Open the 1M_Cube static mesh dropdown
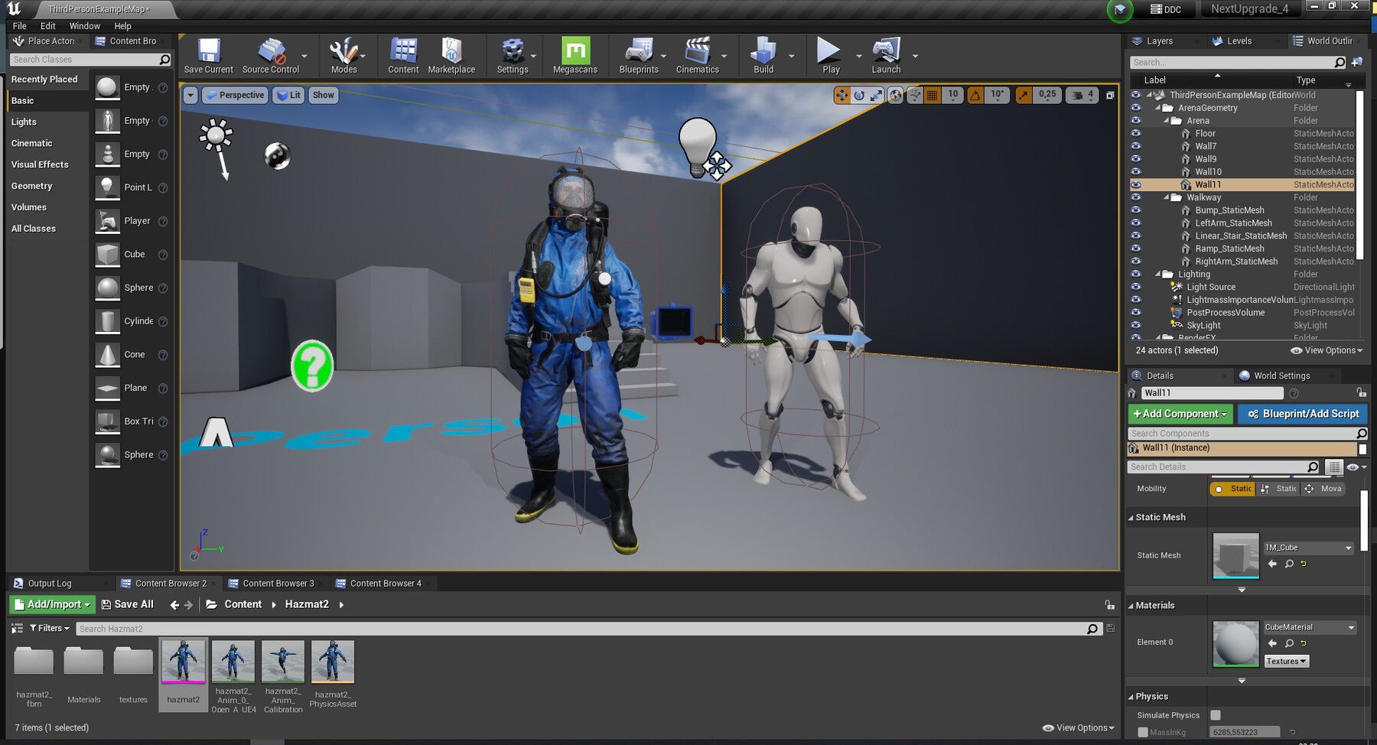 [1309, 548]
